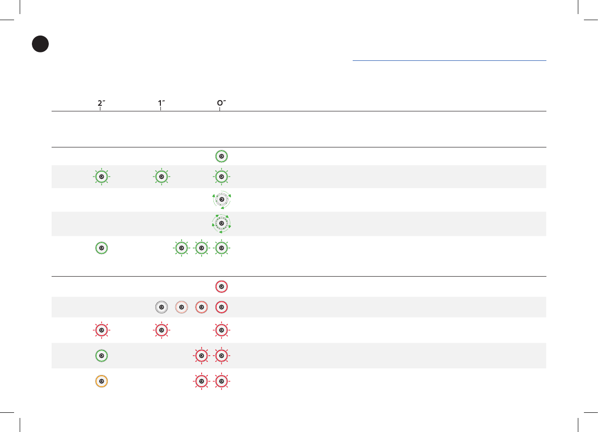This screenshot has width=598, height=432.
Task: Click the solid orange ring LED icon
Action: click(x=102, y=381)
